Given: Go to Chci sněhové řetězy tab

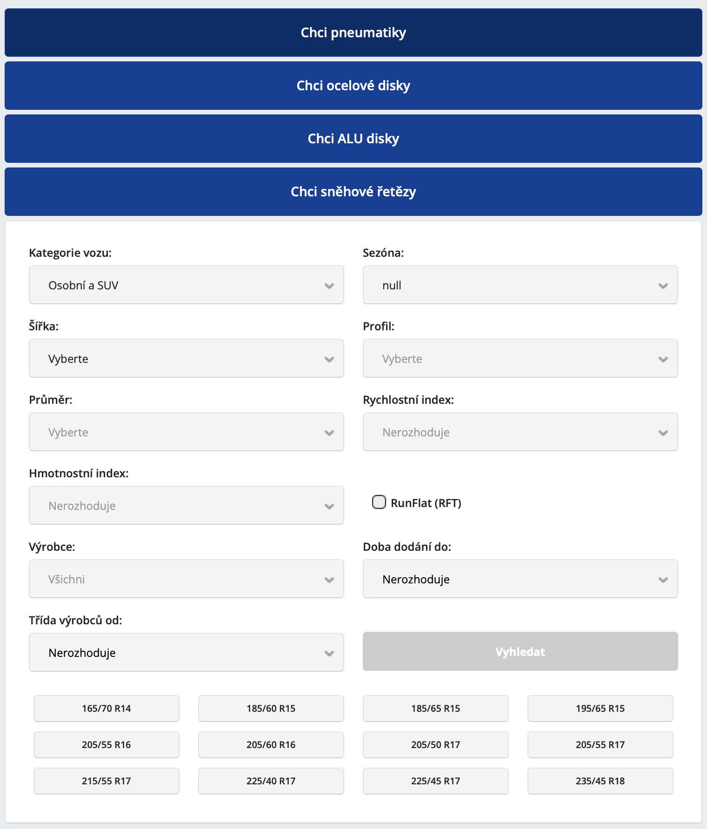Looking at the screenshot, I should [353, 192].
